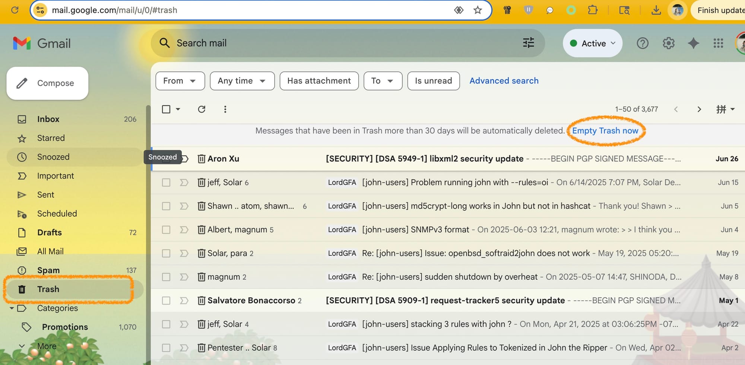Select Shawn atom md5crypt message checkbox
This screenshot has height=365, width=745.
click(x=166, y=206)
